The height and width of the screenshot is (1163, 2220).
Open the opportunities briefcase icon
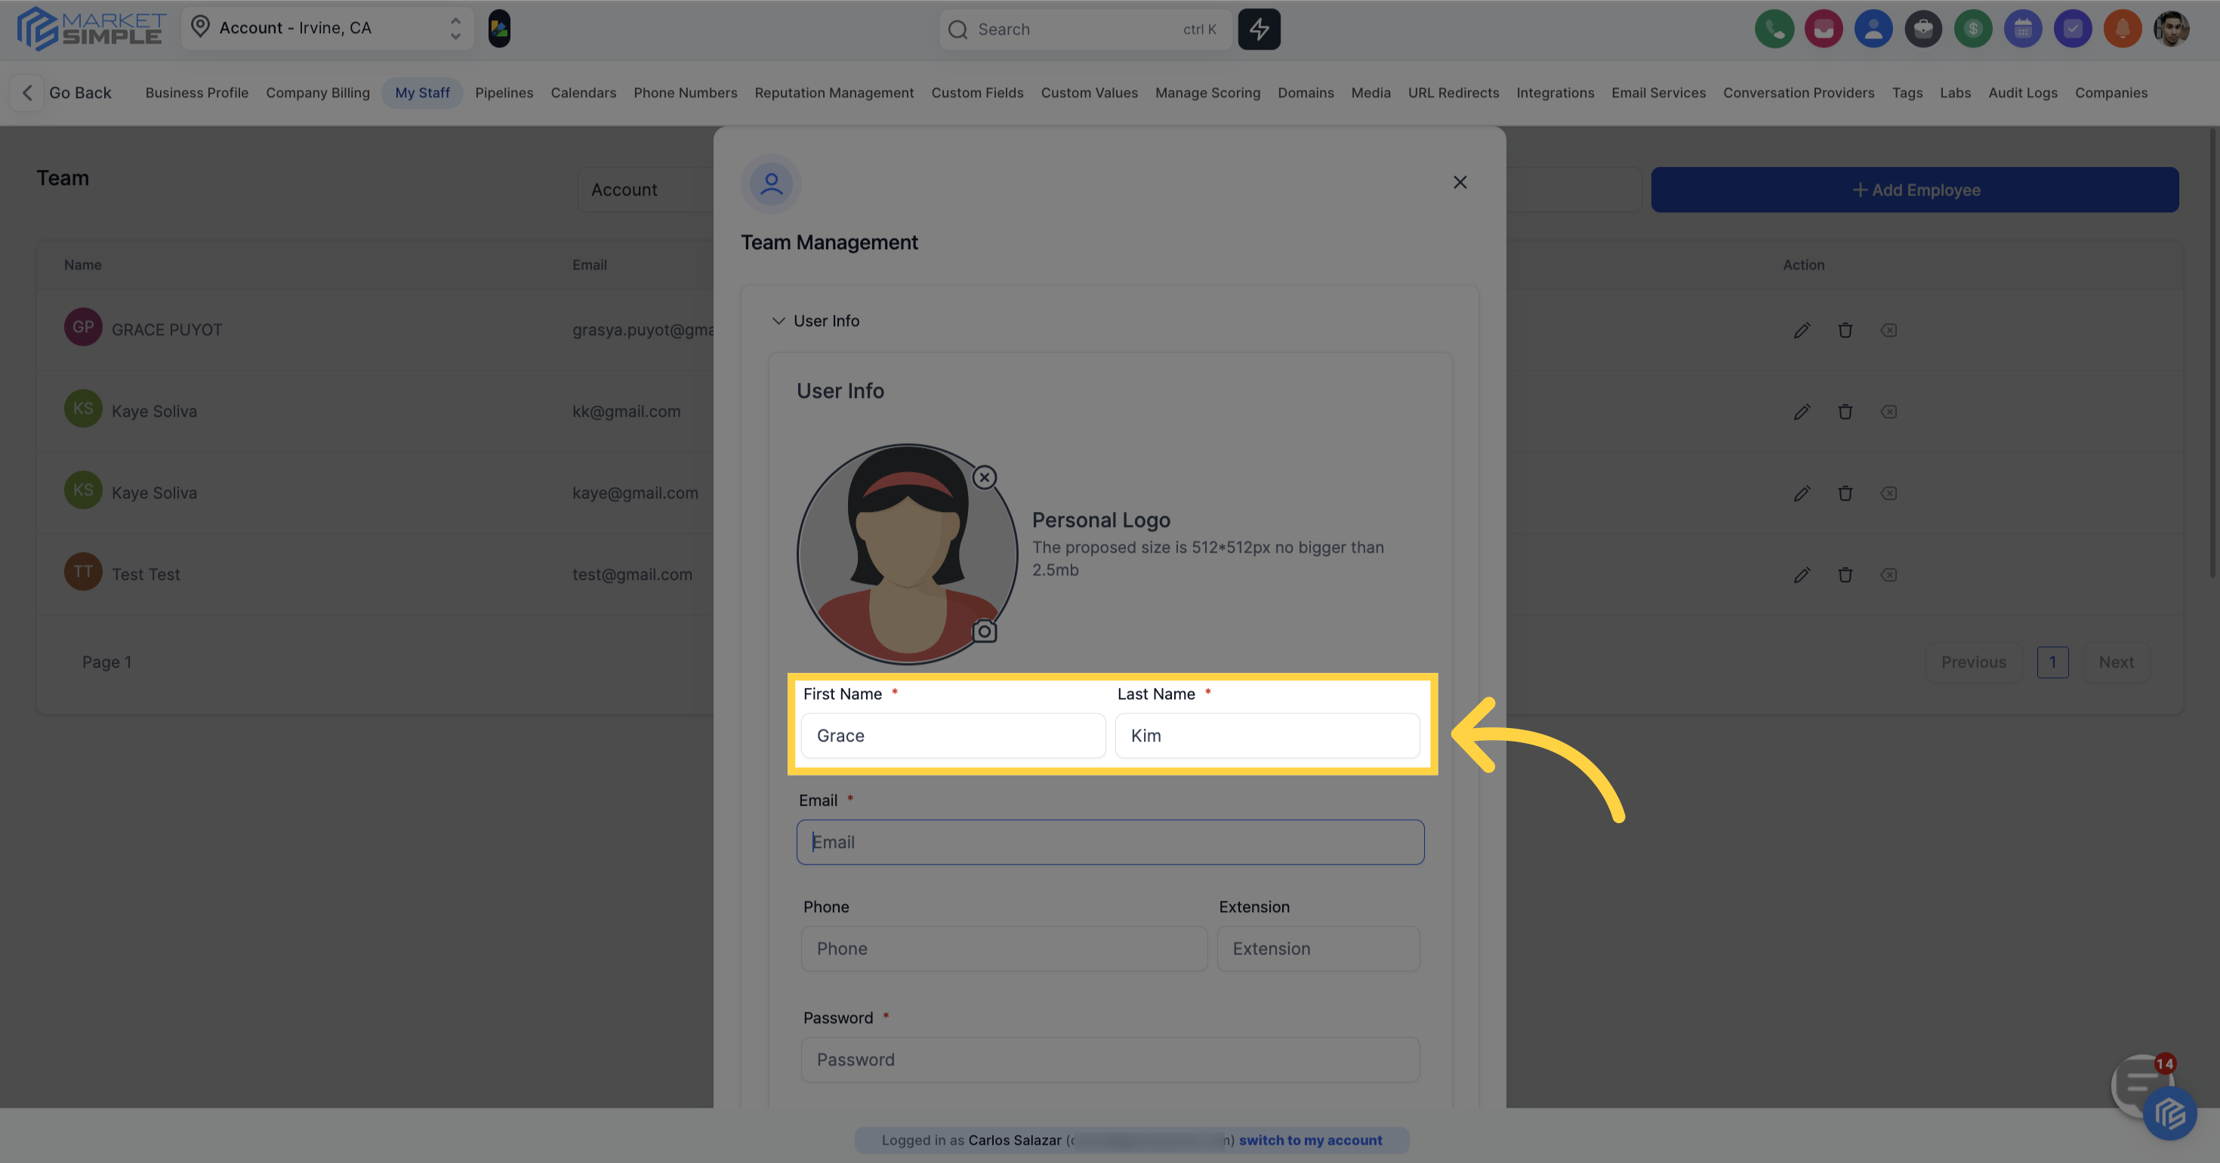(x=1923, y=29)
